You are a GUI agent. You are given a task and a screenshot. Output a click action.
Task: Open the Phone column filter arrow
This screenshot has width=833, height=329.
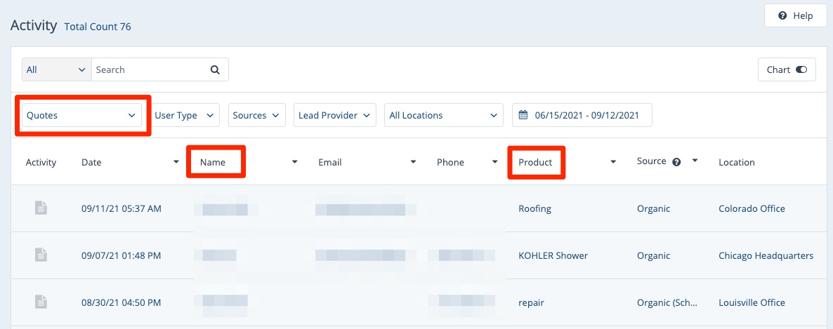click(494, 162)
